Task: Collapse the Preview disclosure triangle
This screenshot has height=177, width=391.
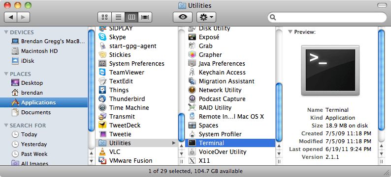Action: pos(290,32)
